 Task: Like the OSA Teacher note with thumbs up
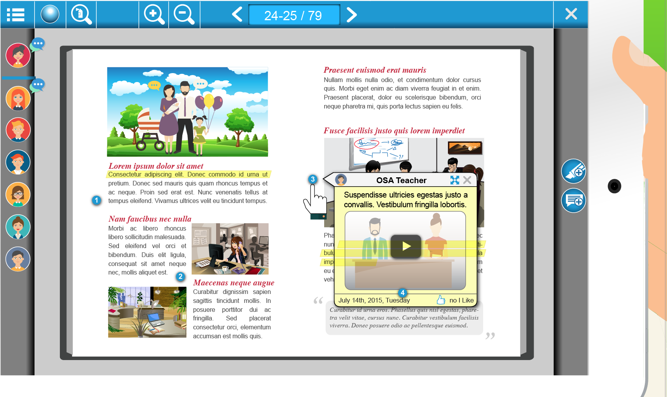coord(441,300)
